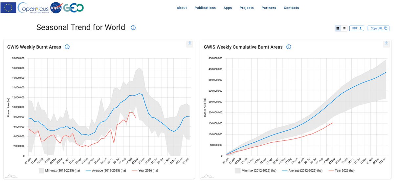The image size is (394, 181).
Task: Click the red 2026 line end in cumulative chart
Action: (333, 123)
